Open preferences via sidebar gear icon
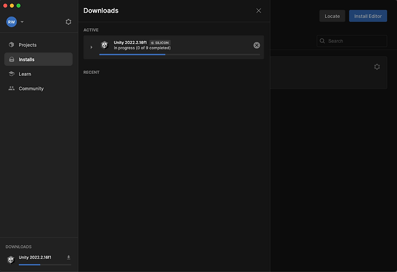This screenshot has width=397, height=272. coord(68,22)
